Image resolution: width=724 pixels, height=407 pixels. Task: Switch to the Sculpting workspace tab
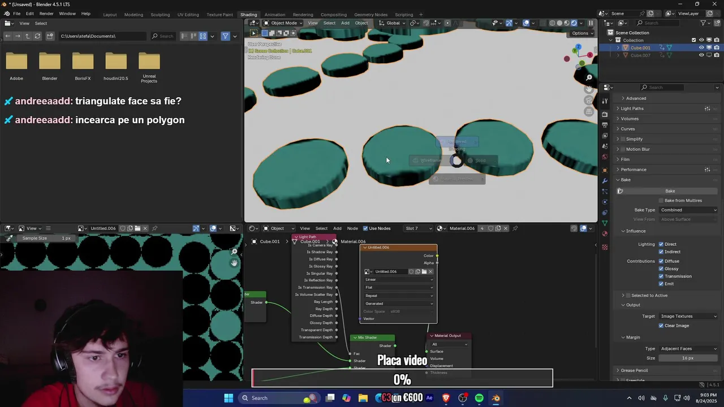160,15
